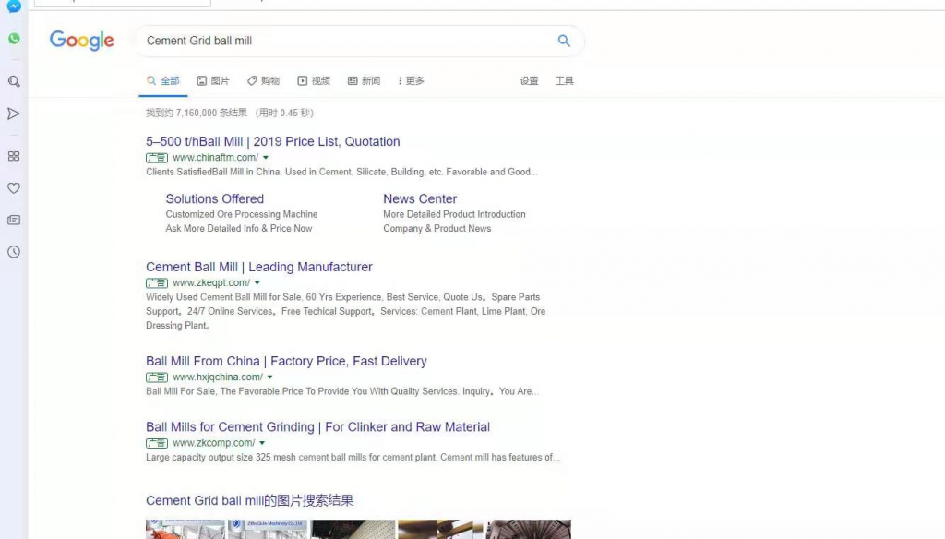Open history clock icon in sidebar

[x=14, y=252]
